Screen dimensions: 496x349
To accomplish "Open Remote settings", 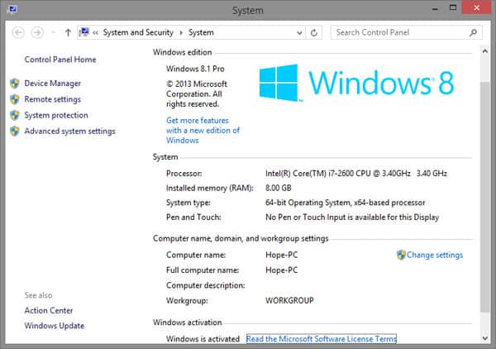I will click(x=53, y=99).
